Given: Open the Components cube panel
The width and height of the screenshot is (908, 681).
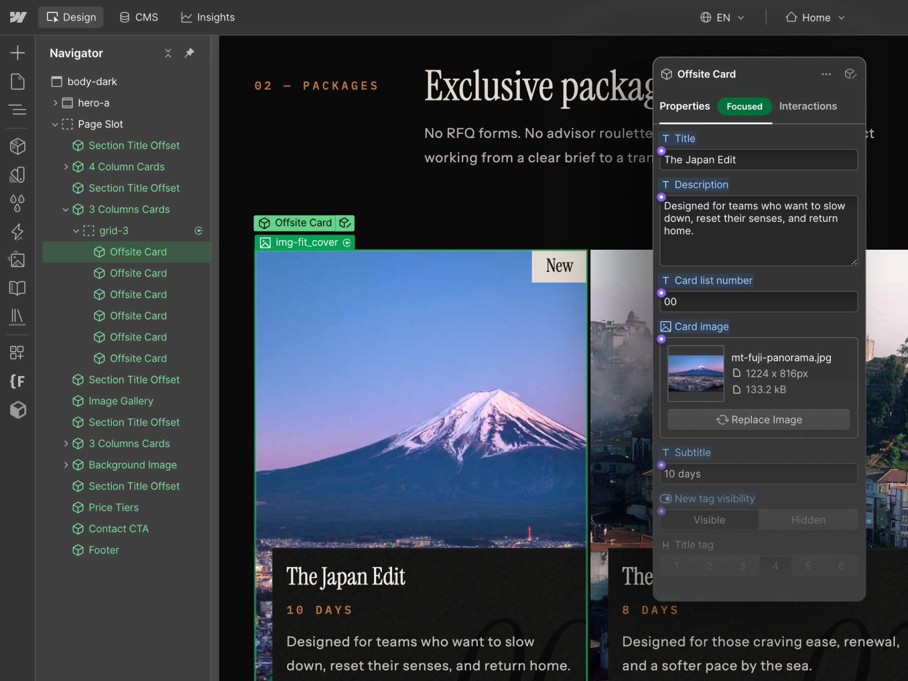Looking at the screenshot, I should click(18, 146).
